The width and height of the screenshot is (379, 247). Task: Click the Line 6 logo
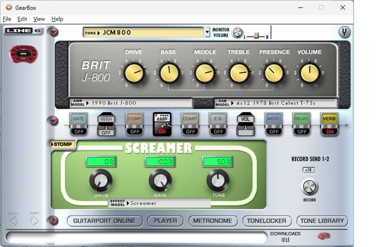23,31
